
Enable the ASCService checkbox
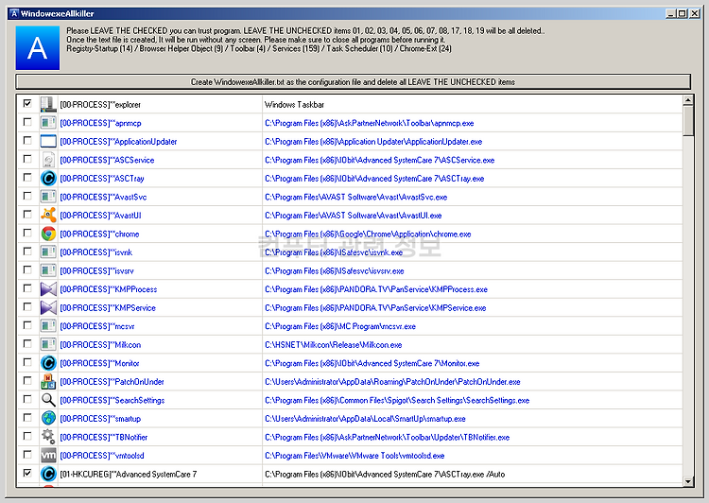coord(27,159)
